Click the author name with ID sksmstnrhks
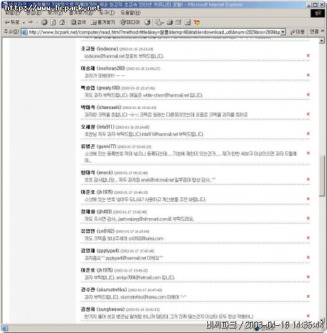 tap(104, 290)
